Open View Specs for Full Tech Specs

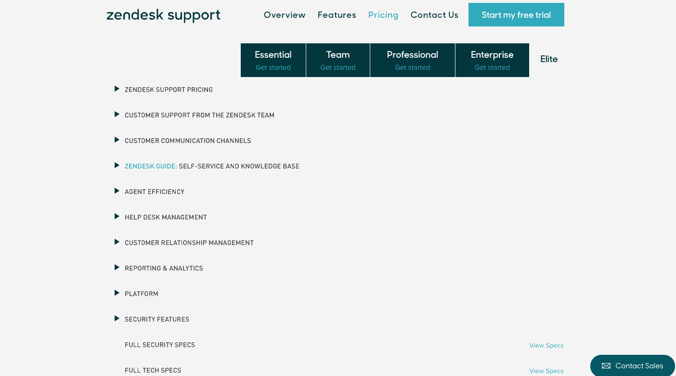546,371
